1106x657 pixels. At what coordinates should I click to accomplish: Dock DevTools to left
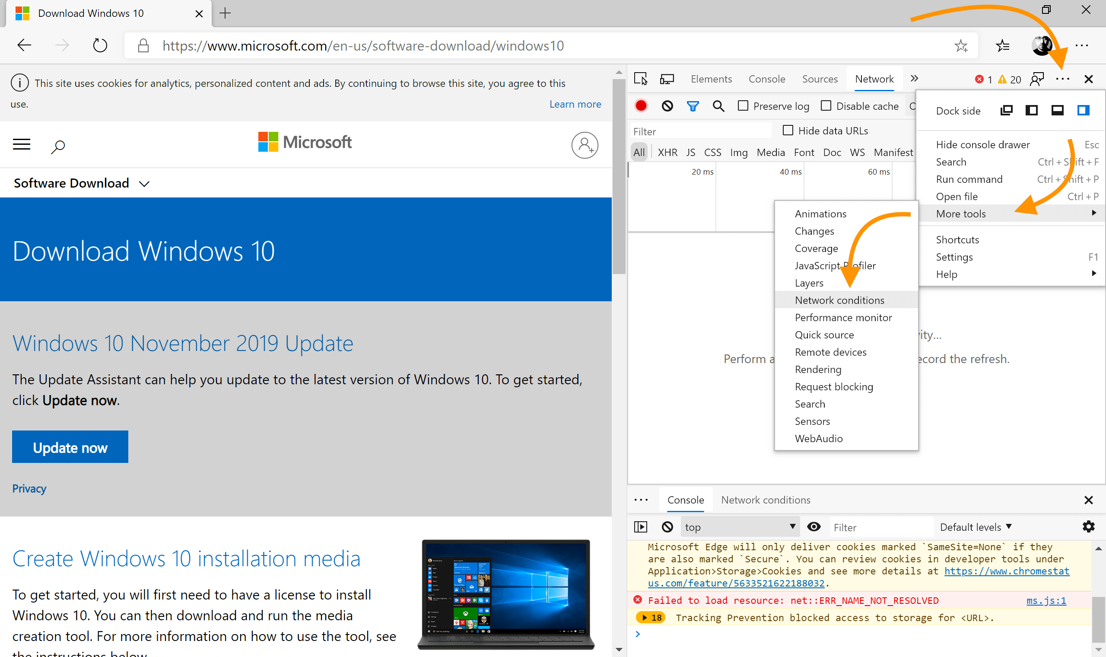coord(1032,110)
